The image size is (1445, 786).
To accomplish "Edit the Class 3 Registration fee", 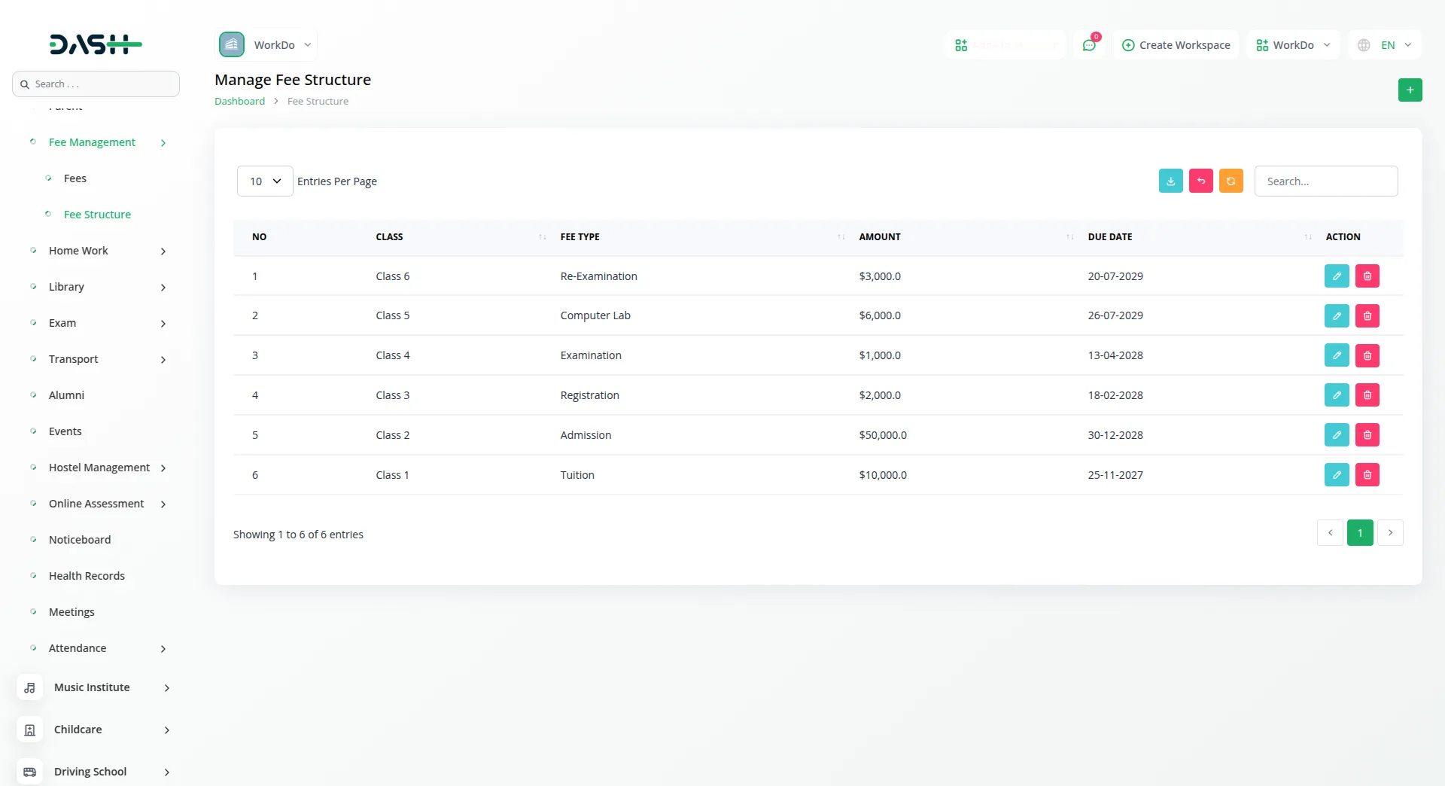I will pos(1337,395).
